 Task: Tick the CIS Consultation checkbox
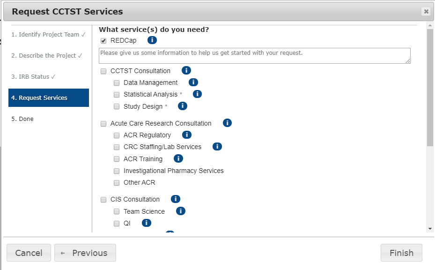click(103, 200)
